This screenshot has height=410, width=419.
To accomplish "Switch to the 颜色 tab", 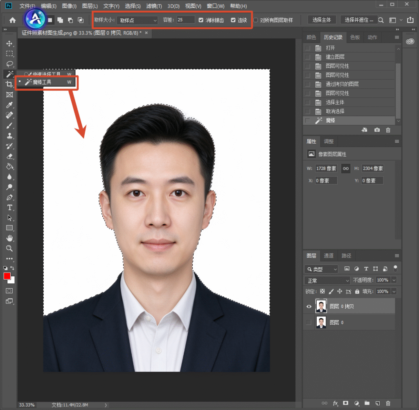I will (x=311, y=37).
